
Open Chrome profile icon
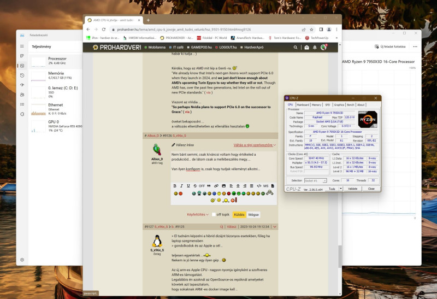(x=329, y=30)
